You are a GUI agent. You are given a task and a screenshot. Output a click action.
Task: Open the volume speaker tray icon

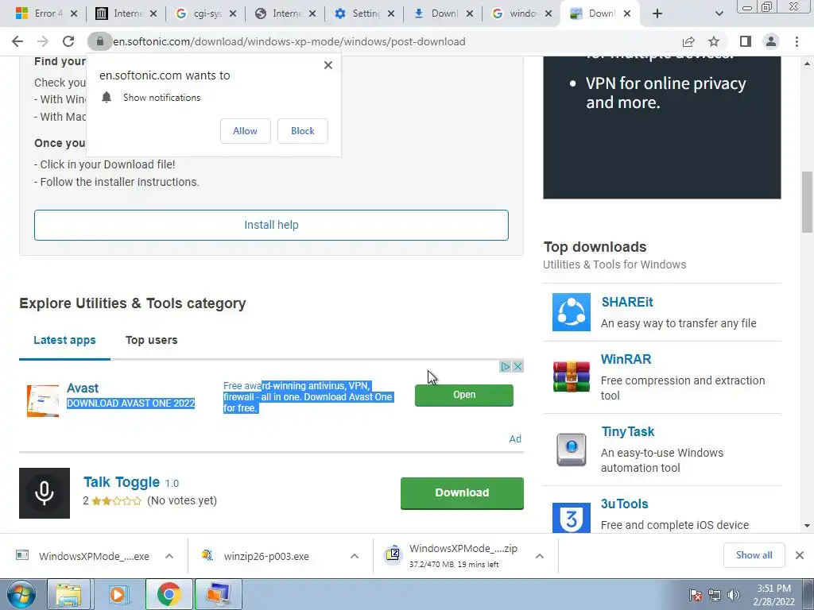[733, 595]
